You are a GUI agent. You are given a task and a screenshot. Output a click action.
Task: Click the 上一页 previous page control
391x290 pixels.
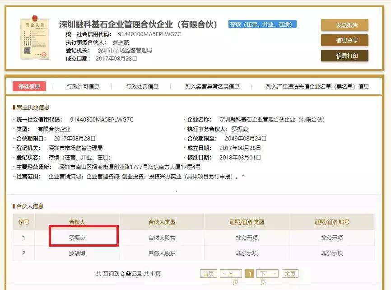(232, 273)
